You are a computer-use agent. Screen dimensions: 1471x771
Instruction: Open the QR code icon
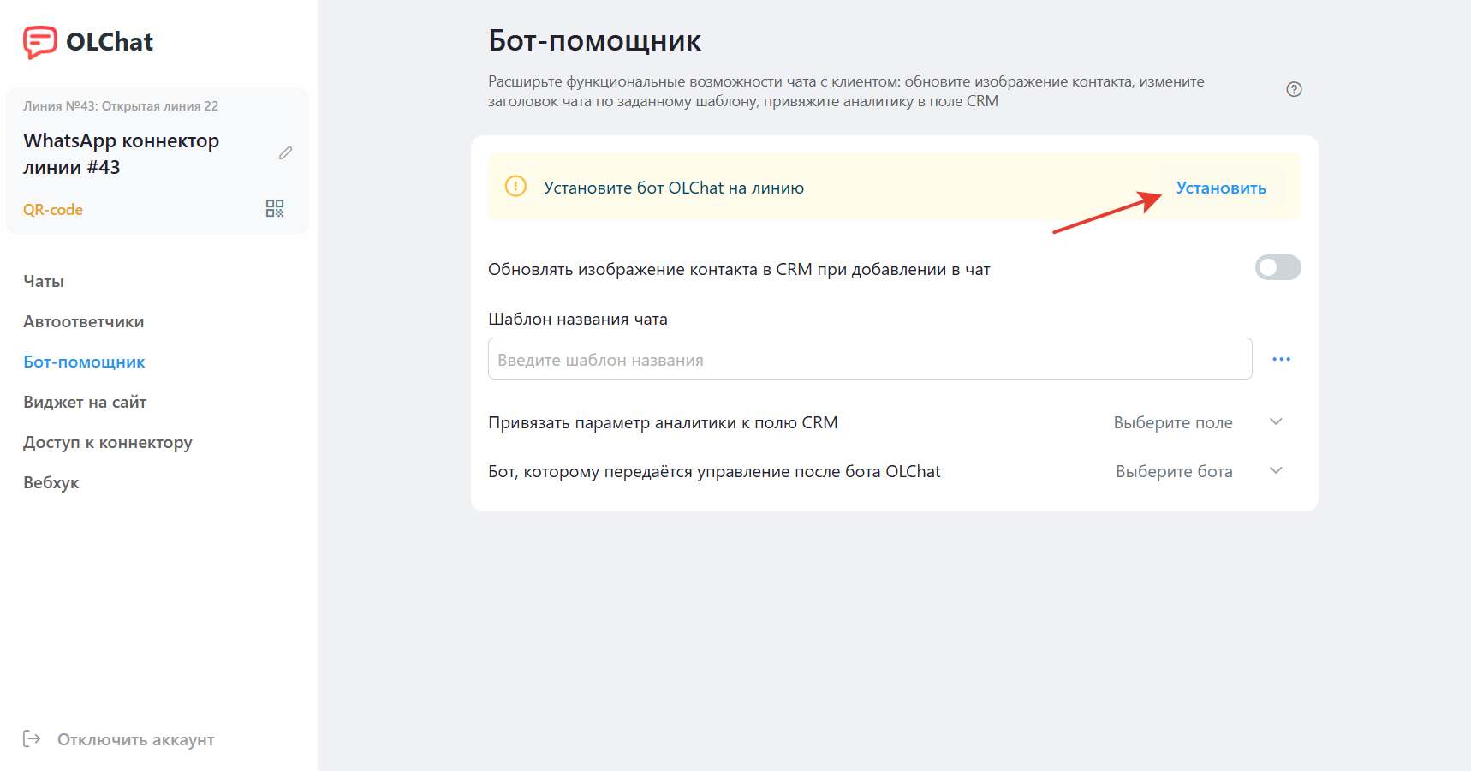click(x=275, y=209)
